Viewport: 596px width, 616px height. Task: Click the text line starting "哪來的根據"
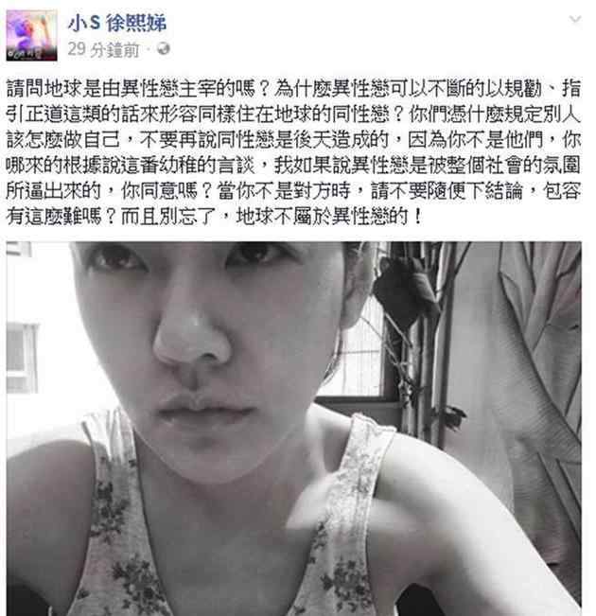294,165
